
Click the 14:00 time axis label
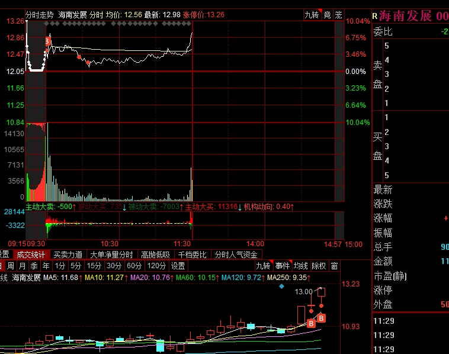pos(255,244)
